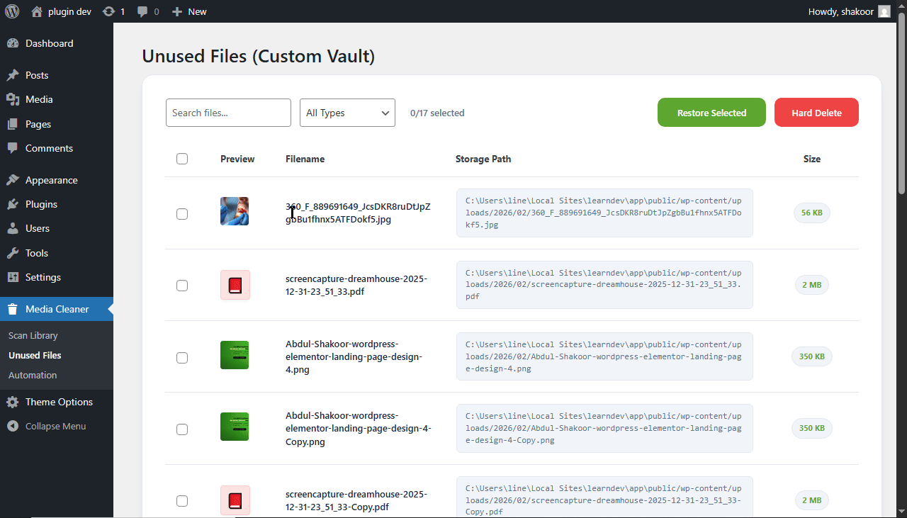Expand the Howdy, shakoor account menu

pyautogui.click(x=841, y=11)
